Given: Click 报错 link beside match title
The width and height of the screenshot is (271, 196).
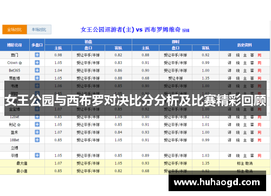Looking at the screenshot, I should pos(185,30).
